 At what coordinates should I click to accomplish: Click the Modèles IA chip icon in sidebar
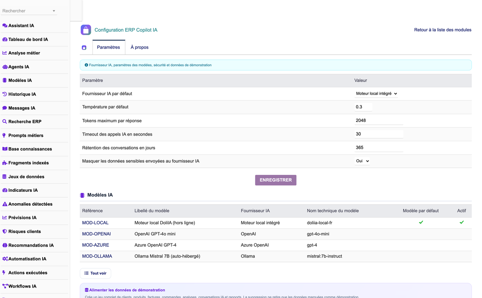5,81
